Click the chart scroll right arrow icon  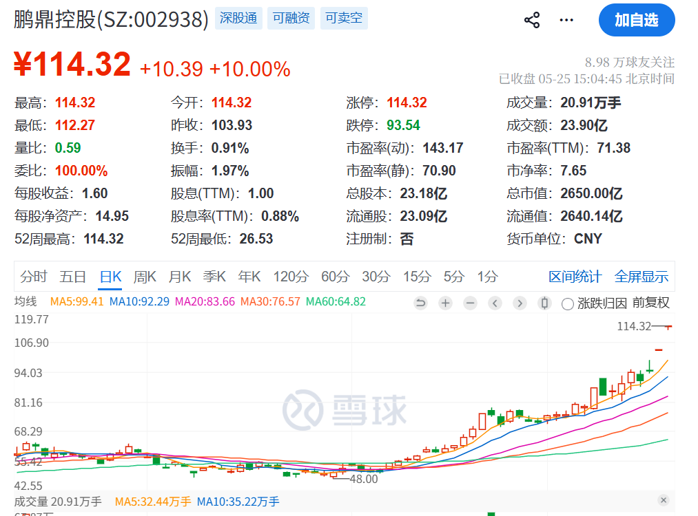(x=520, y=303)
